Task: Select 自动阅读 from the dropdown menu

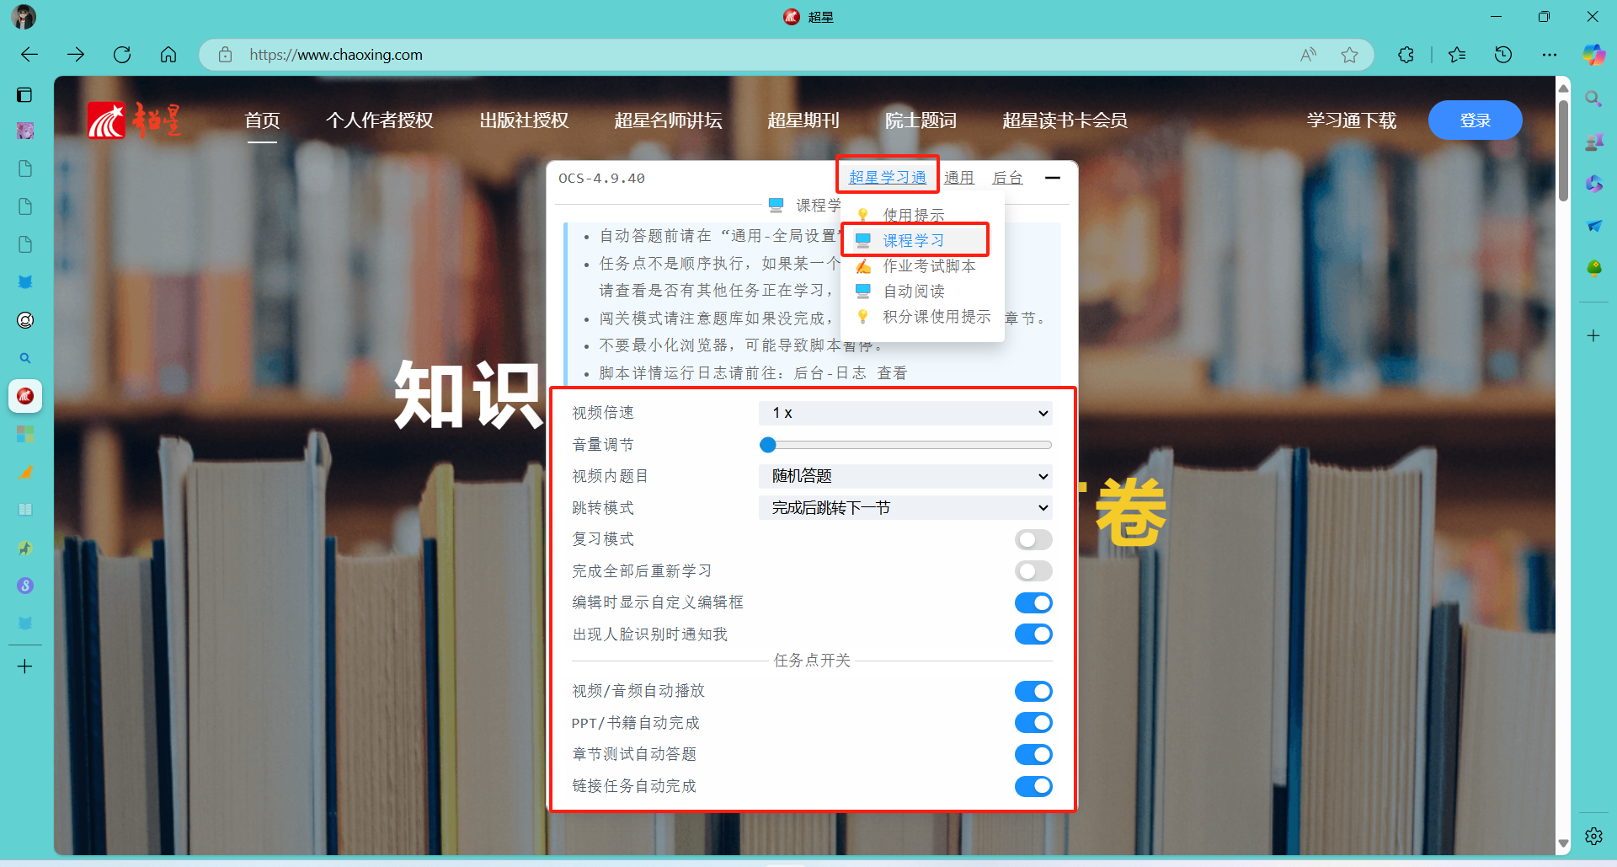Action: pos(914,291)
